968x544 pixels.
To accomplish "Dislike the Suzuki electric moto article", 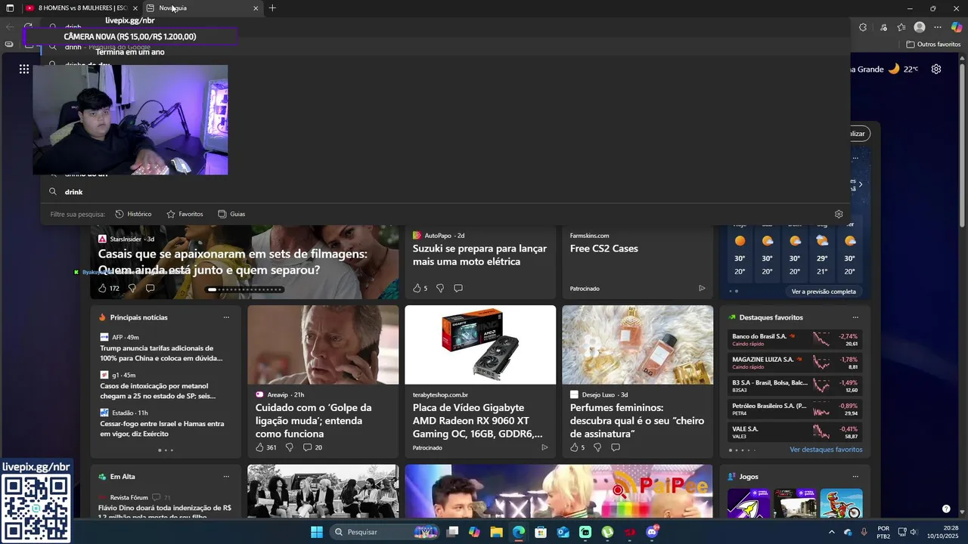I will (x=439, y=288).
